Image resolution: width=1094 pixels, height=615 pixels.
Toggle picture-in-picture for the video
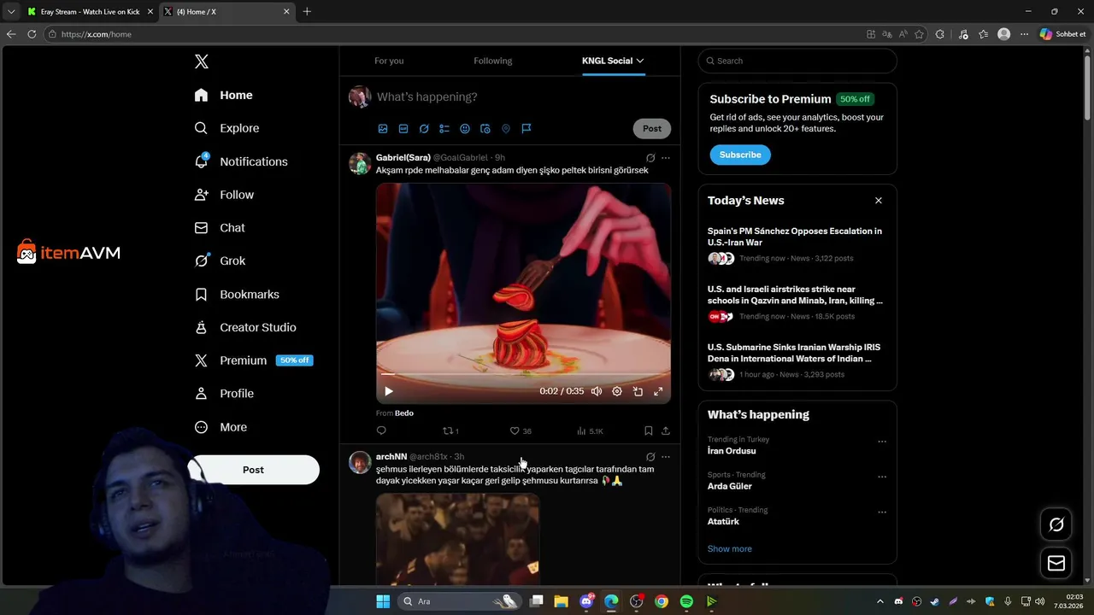[x=638, y=391]
